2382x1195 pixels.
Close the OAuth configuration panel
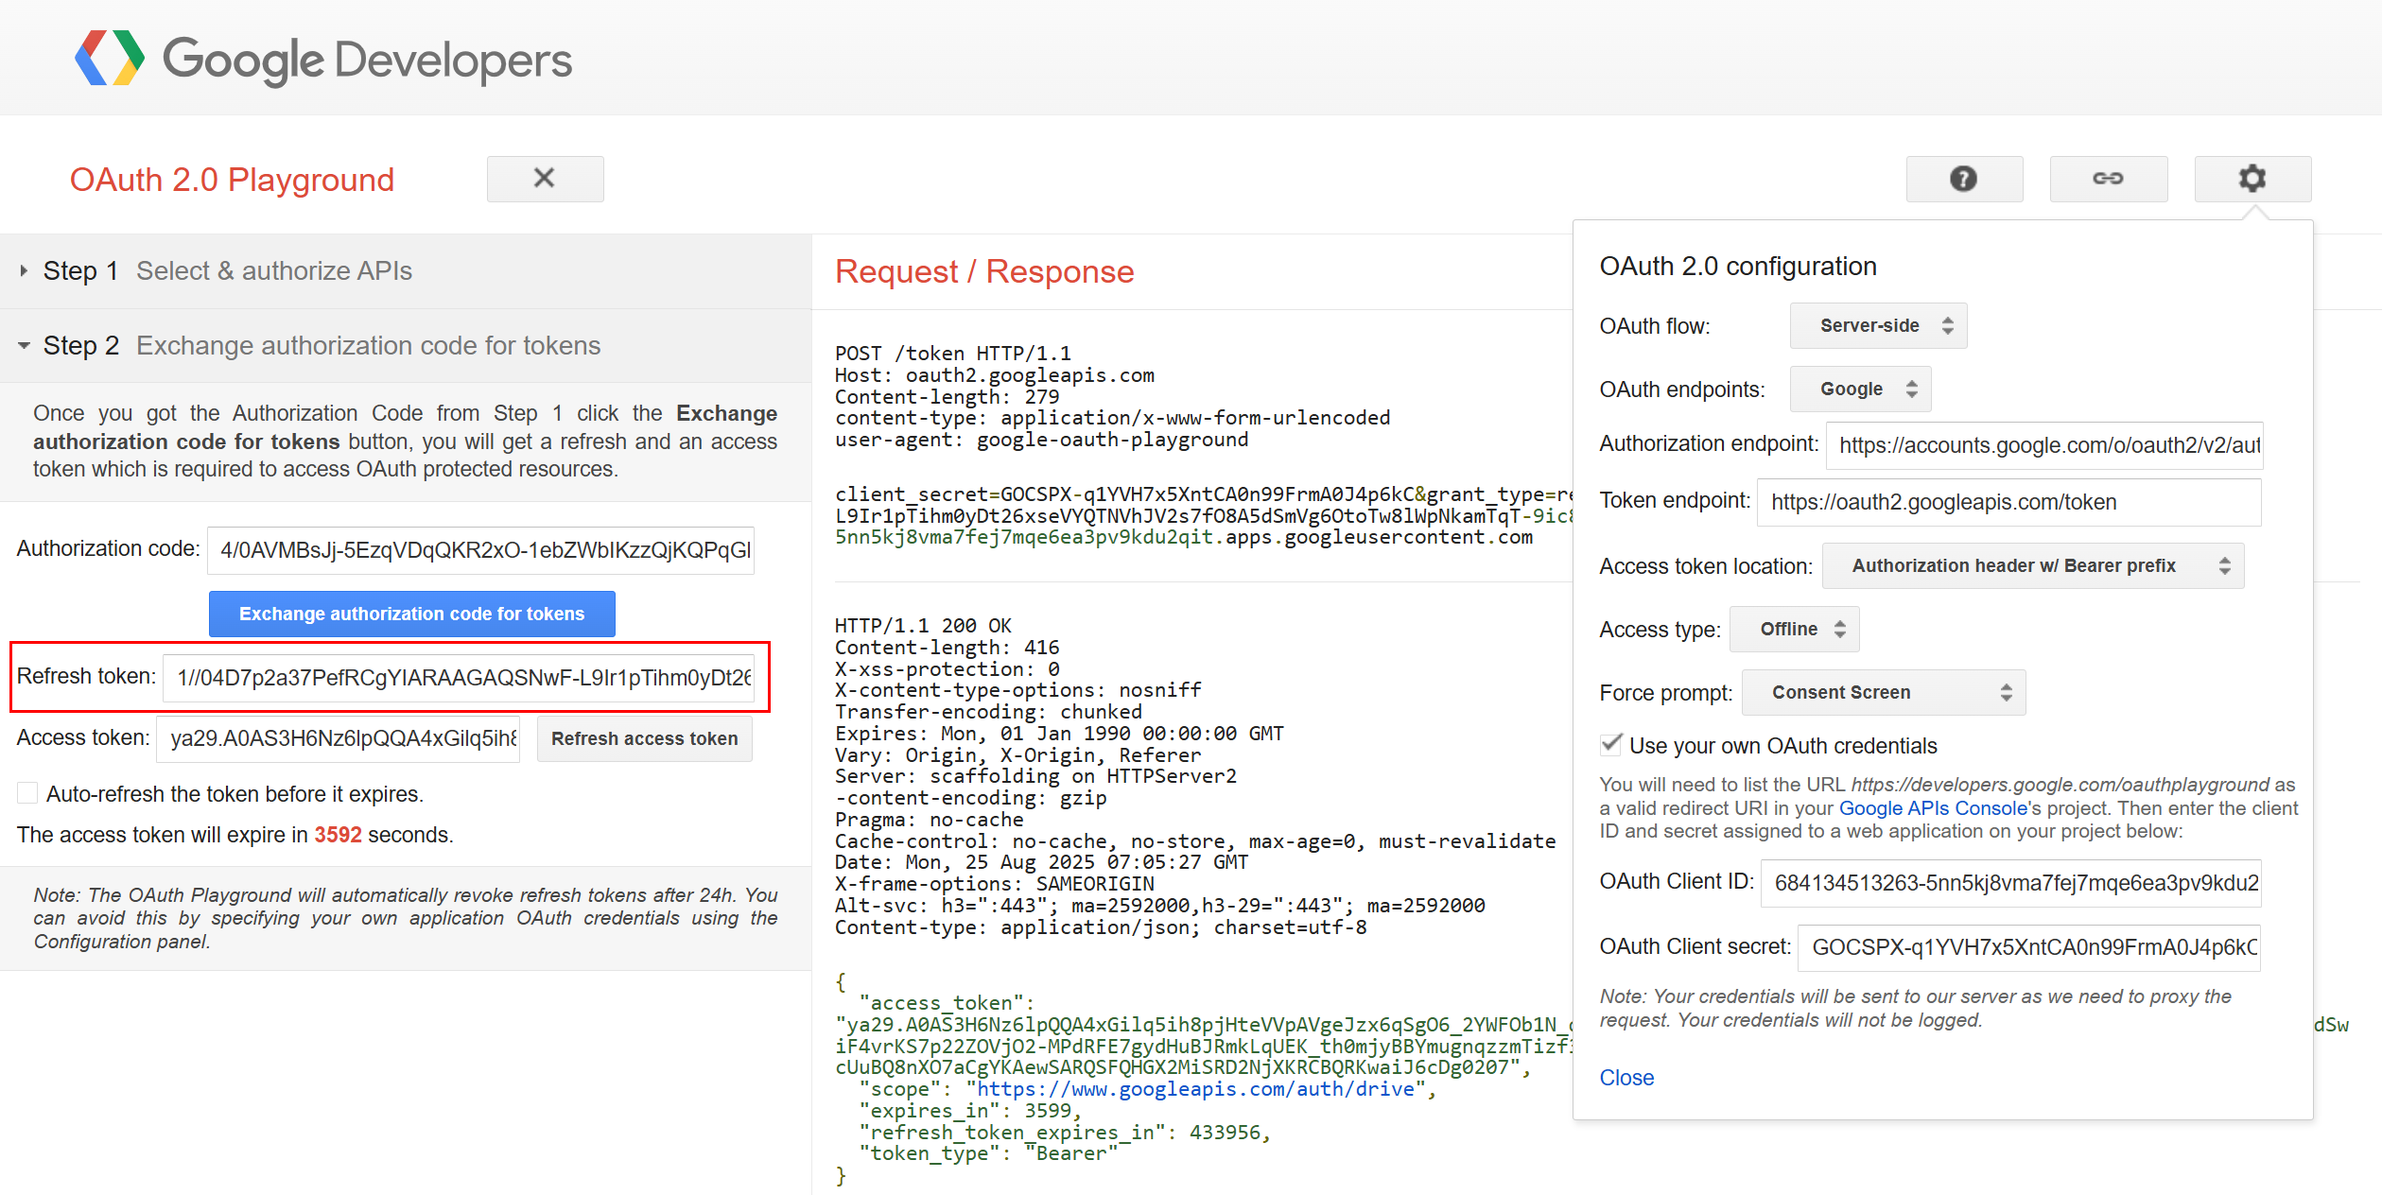coord(1626,1078)
